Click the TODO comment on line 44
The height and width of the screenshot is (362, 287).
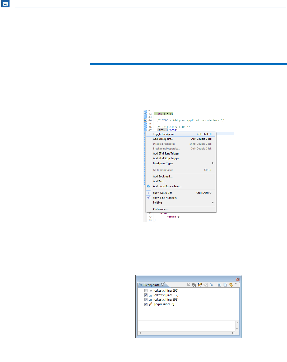pos(191,120)
